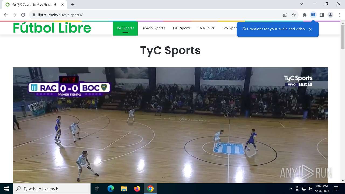This screenshot has width=345, height=194.
Task: Bookmark this tab with star icon
Action: pyautogui.click(x=294, y=15)
